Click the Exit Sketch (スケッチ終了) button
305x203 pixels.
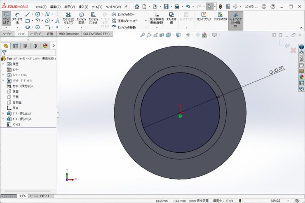[x=6, y=18]
